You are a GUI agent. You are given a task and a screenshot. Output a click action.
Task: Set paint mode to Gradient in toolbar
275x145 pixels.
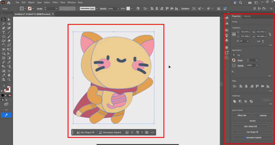point(6,96)
